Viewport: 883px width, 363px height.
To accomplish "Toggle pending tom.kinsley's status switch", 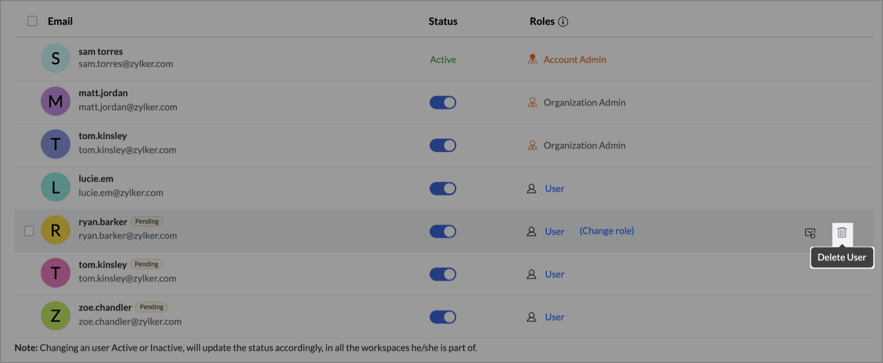I will pos(443,274).
